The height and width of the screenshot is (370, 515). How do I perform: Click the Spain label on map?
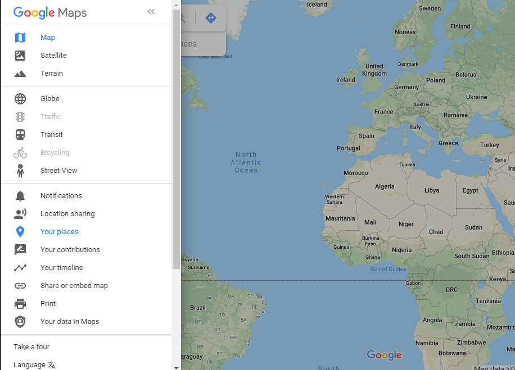coord(366,136)
